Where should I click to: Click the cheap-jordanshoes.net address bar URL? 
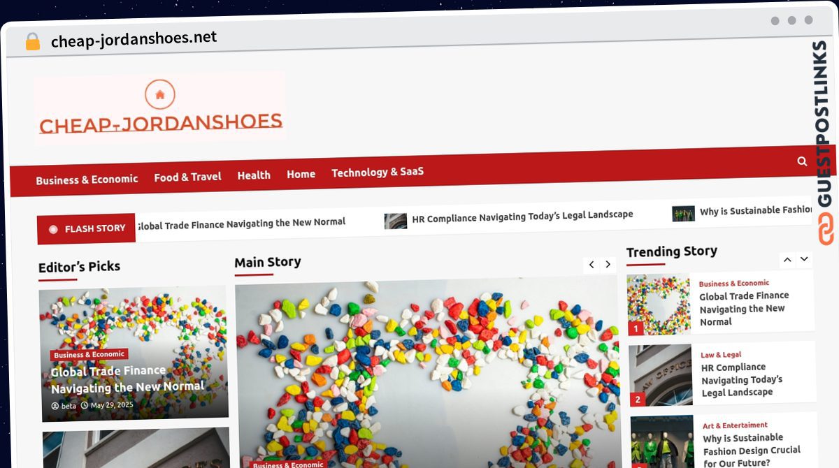134,39
